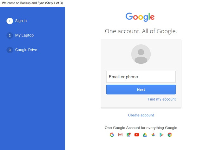Click the Google Drive triangle icon
The image size is (203, 150).
[x=145, y=135]
